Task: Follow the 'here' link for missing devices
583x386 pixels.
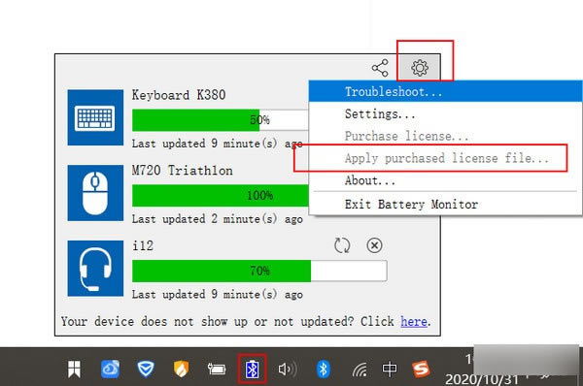Action: [414, 321]
